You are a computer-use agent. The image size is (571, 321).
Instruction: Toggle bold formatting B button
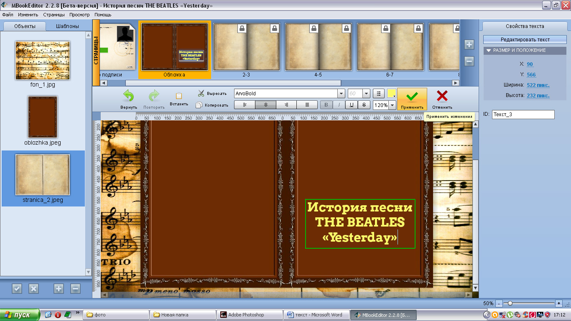pos(326,105)
